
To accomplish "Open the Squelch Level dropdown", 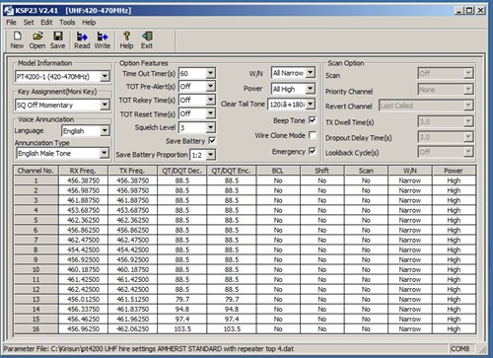I will click(x=210, y=127).
